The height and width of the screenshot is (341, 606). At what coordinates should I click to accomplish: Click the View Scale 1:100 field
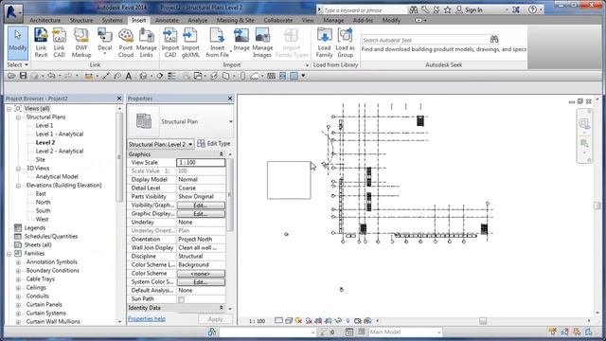[x=201, y=163]
